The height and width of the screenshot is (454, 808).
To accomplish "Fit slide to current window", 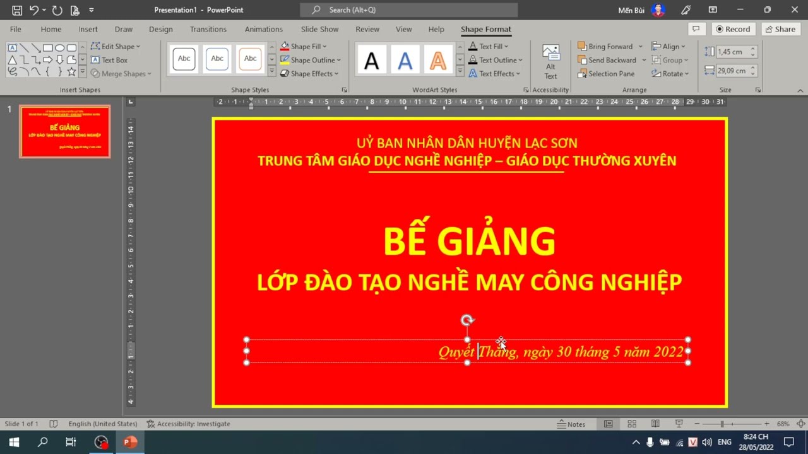I will (x=800, y=424).
